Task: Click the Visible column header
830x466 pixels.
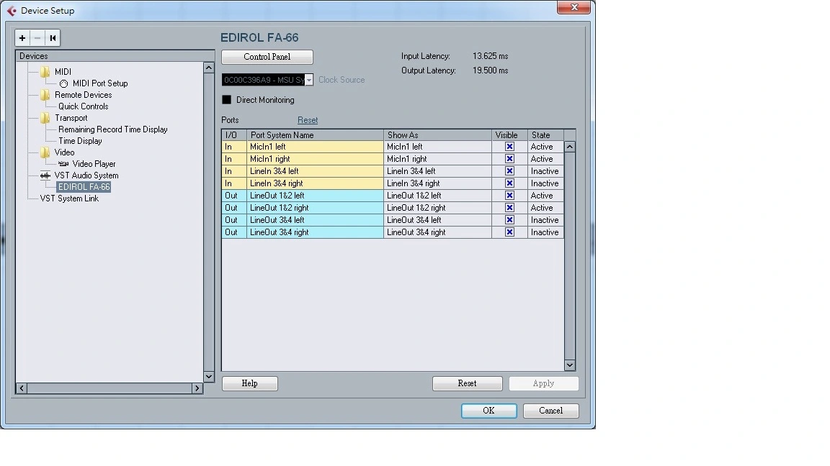Action: (510, 135)
